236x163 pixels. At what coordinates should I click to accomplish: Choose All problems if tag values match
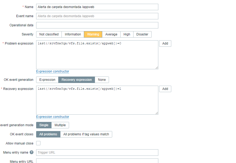coord(86,134)
